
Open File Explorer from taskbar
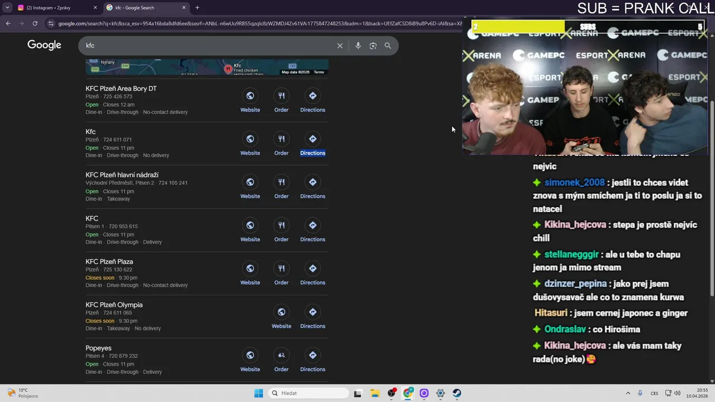pyautogui.click(x=374, y=393)
